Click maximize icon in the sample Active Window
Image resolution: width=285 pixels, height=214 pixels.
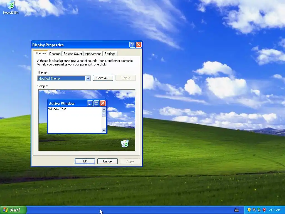pyautogui.click(x=96, y=103)
